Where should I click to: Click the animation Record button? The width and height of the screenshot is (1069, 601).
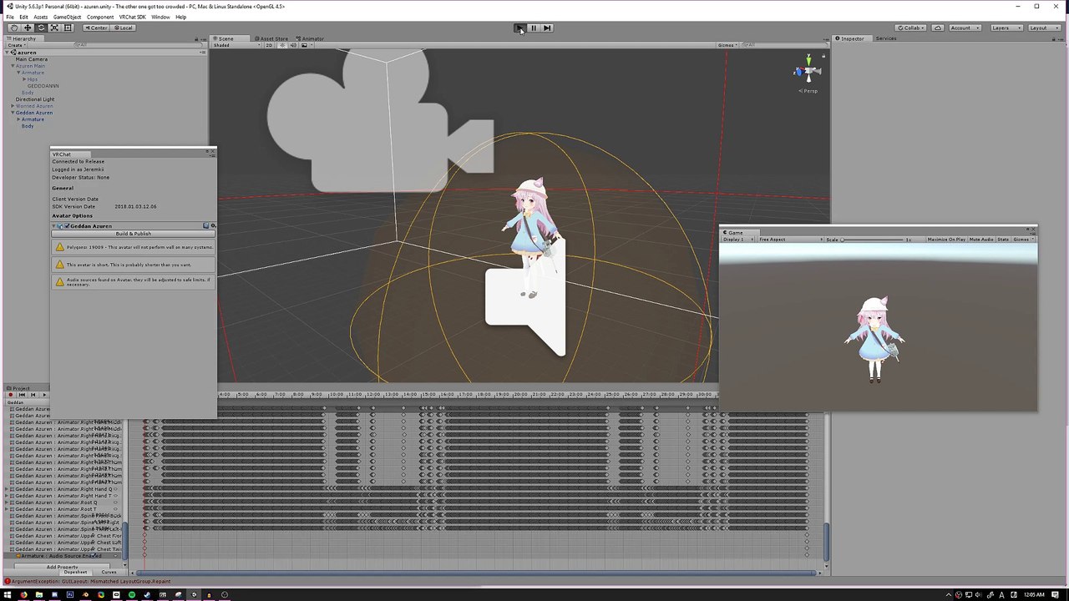coord(11,395)
